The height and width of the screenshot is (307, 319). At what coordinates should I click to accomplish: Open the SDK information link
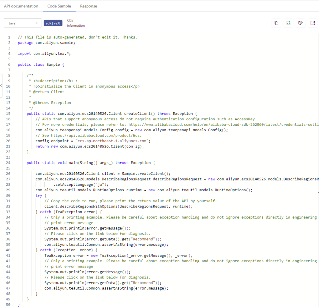76,23
